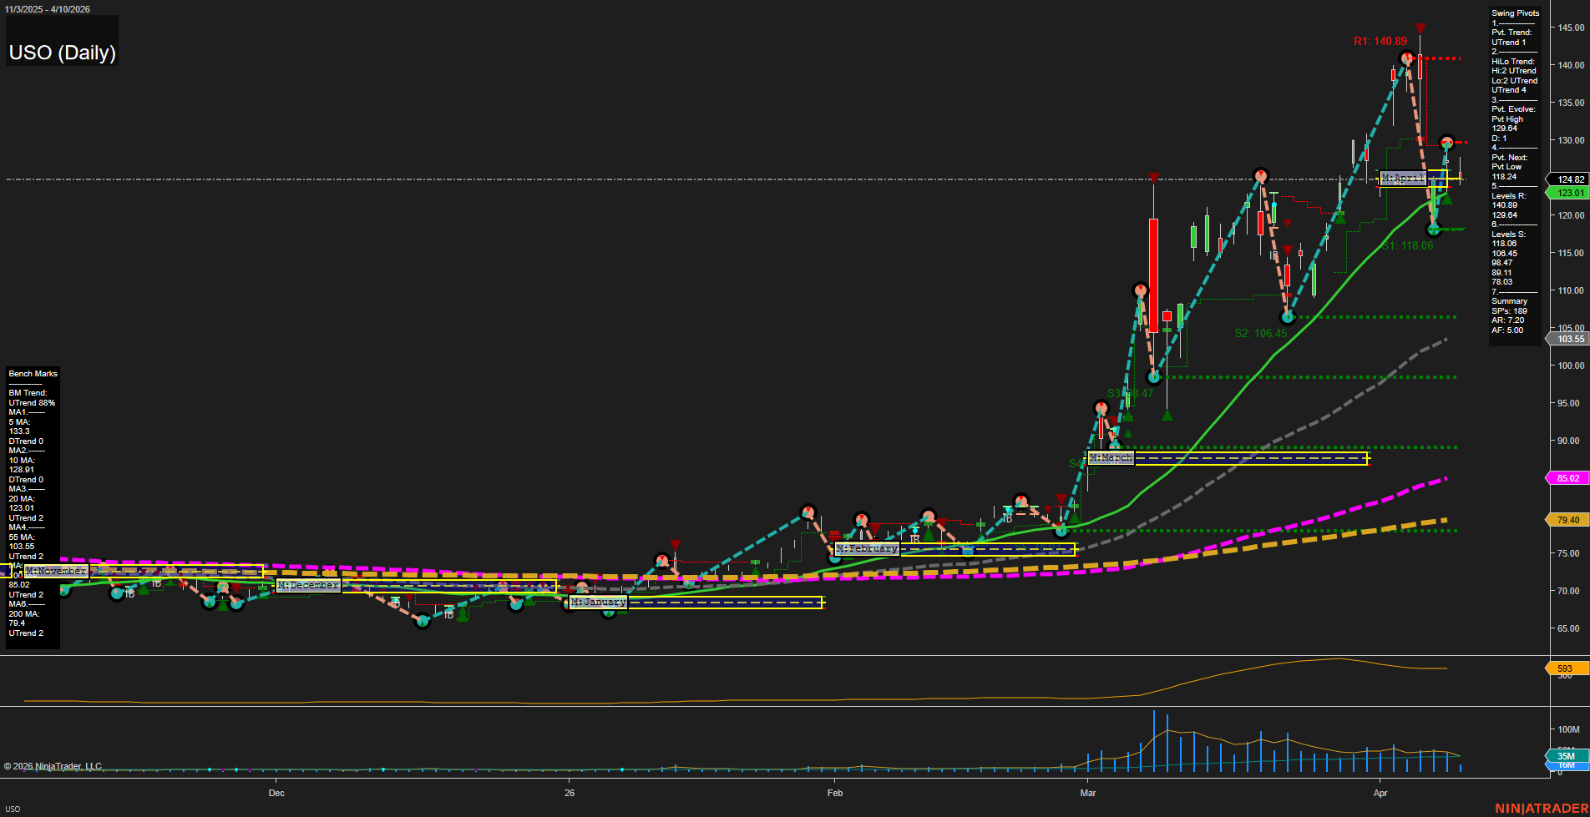This screenshot has height=817, width=1590.
Task: Select the pivot circle at the 106.45 swing low
Action: 1287,317
